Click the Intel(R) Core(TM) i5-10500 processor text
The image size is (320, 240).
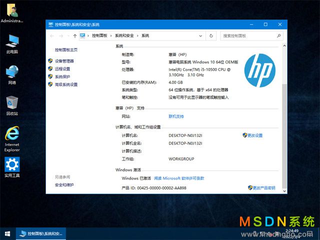[199, 72]
